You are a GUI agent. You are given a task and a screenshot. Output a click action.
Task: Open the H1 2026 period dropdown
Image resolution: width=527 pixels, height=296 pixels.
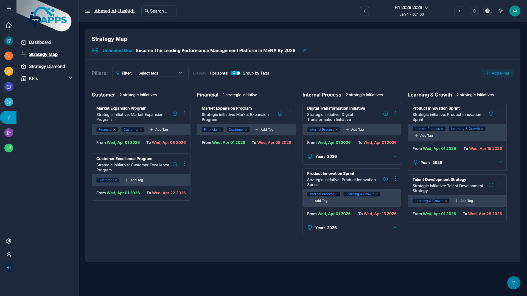(411, 8)
